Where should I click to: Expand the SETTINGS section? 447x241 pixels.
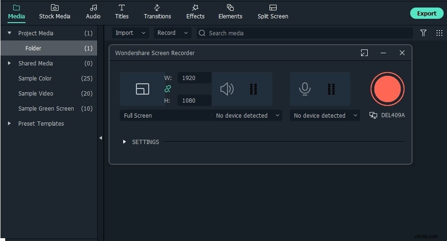[x=124, y=142]
